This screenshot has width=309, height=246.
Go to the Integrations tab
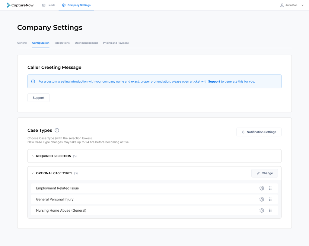(62, 43)
